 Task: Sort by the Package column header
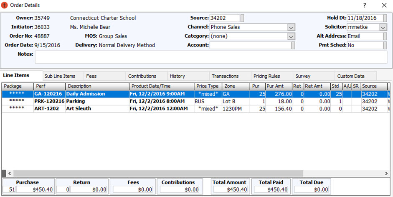pyautogui.click(x=18, y=86)
